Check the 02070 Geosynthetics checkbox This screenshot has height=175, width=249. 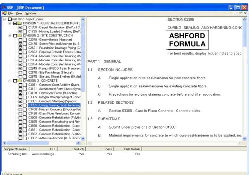(x=20, y=40)
